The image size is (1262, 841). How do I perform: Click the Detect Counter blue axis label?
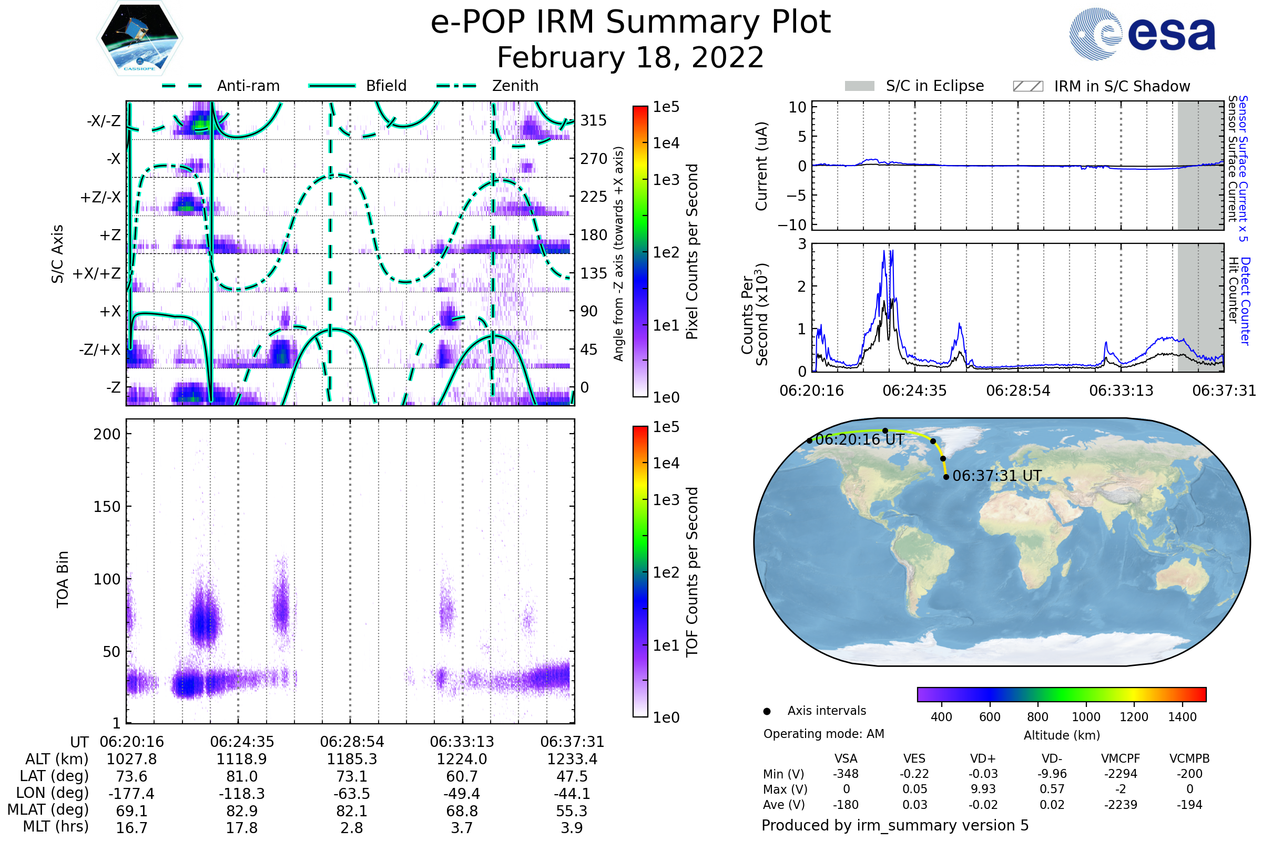tap(1245, 301)
